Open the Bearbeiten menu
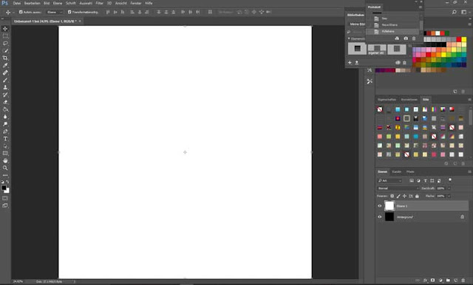This screenshot has width=473, height=285. 33,3
